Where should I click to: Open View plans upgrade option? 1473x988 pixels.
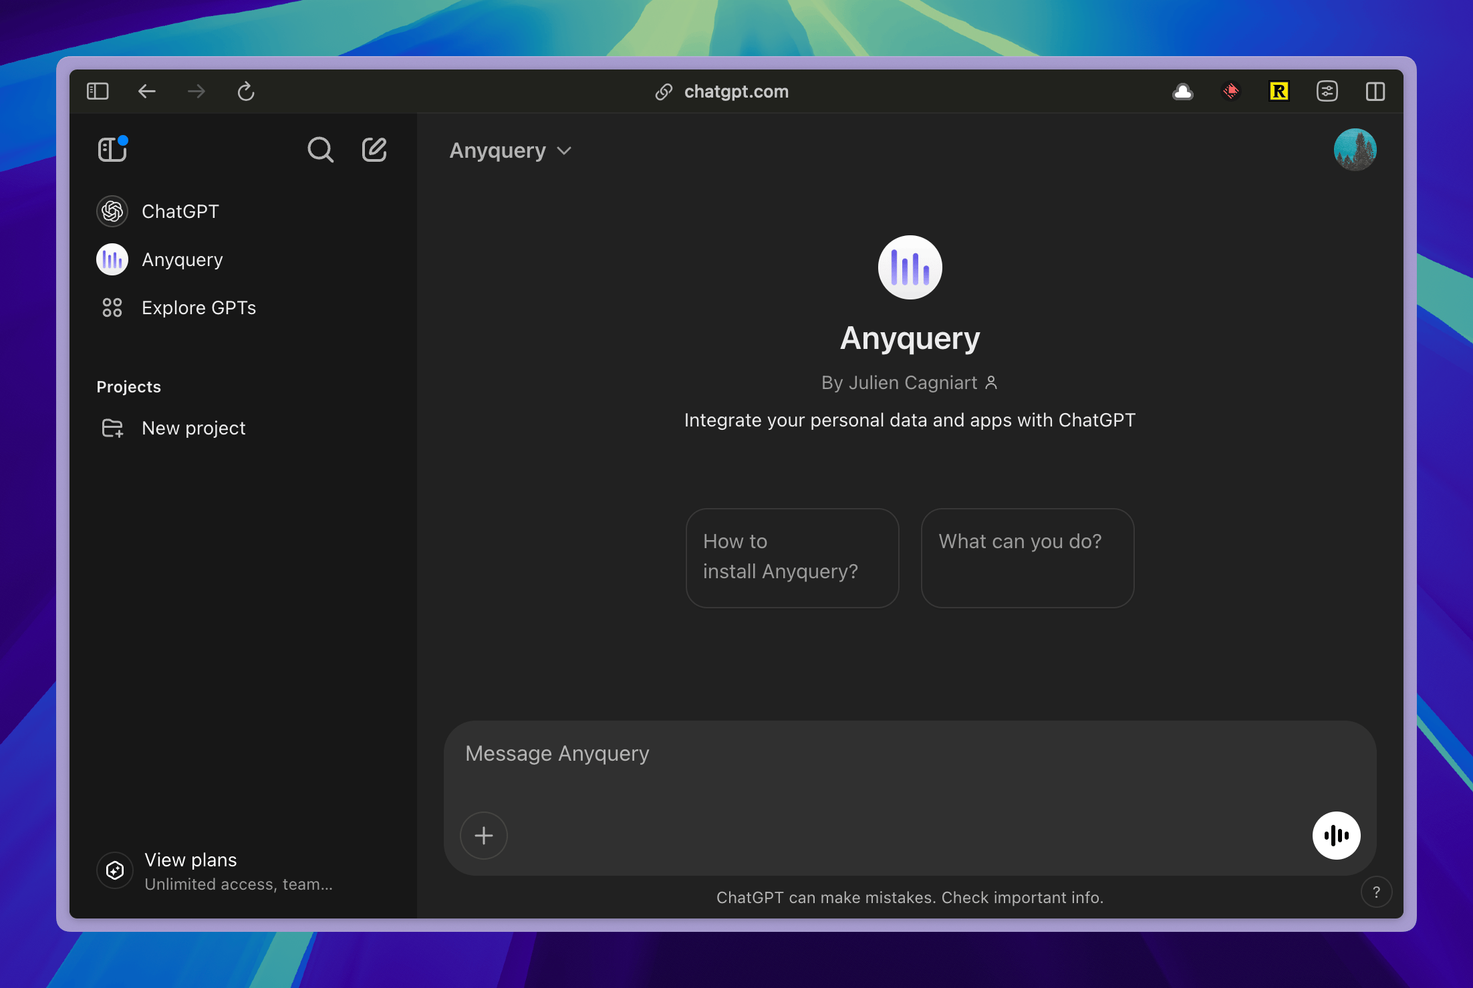(x=243, y=870)
